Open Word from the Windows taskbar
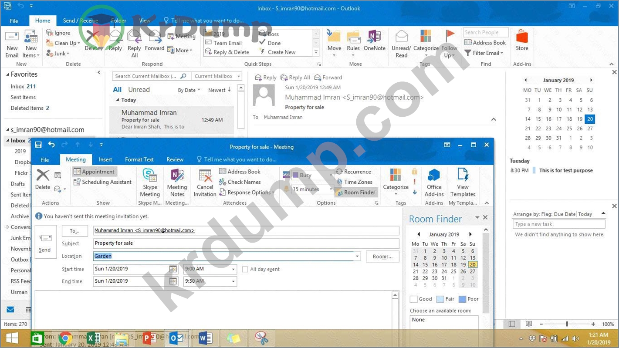Screen dimensions: 619x348 click(204, 338)
